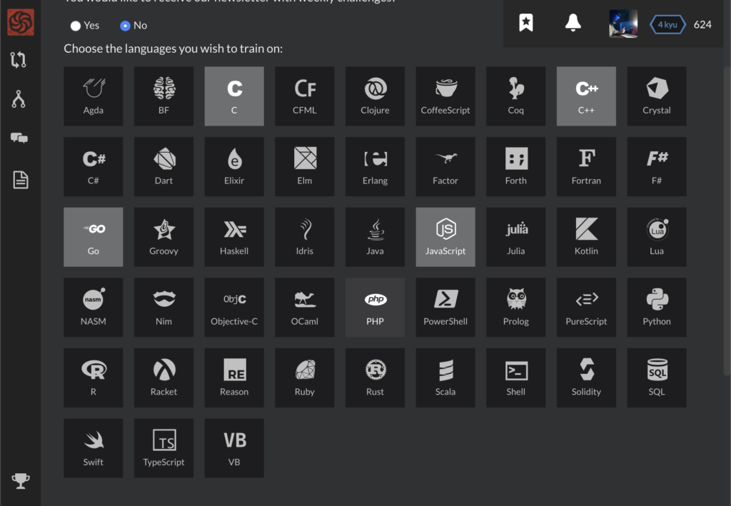This screenshot has height=506, width=731.
Task: Select the NASM language tile
Action: point(94,307)
